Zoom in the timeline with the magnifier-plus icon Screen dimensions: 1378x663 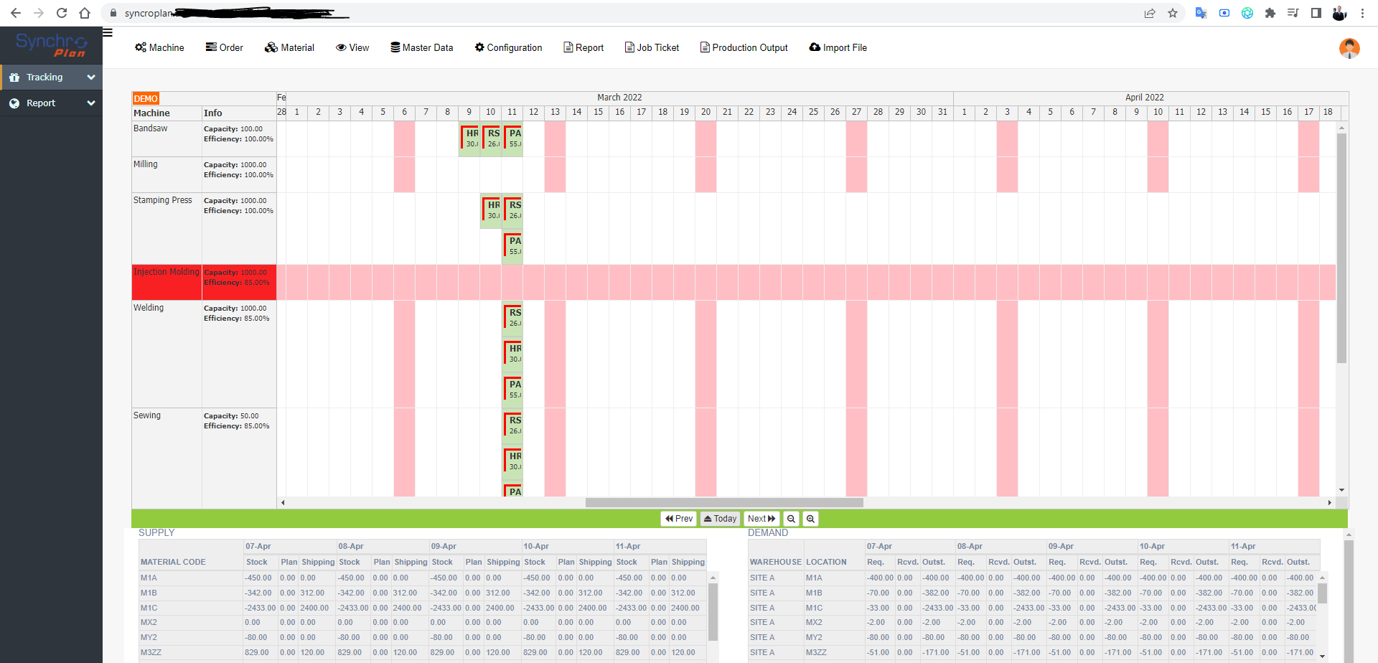810,518
